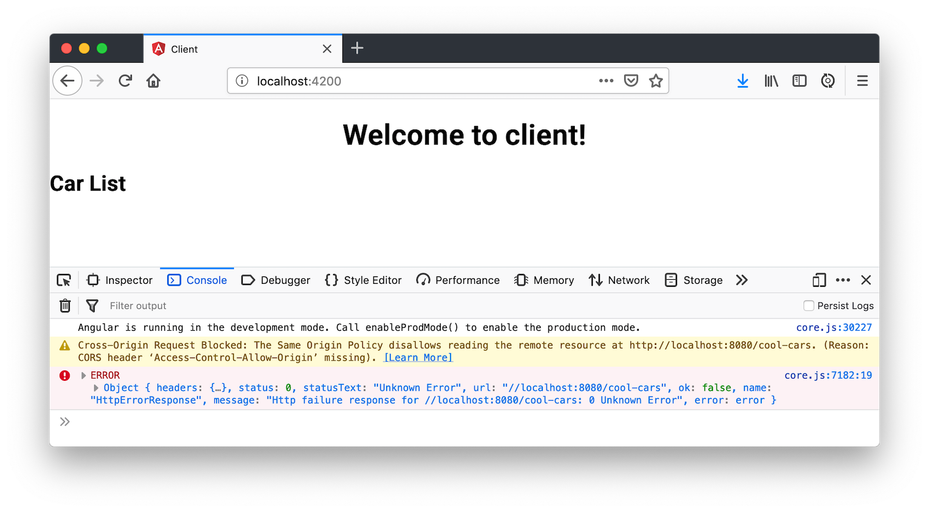Open the Downloads arrow icon
The width and height of the screenshot is (929, 512).
742,81
